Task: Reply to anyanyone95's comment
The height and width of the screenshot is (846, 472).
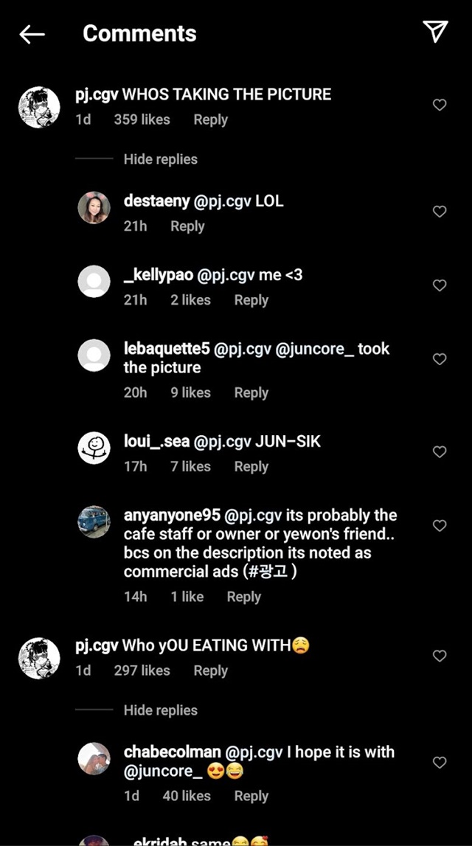Action: click(244, 597)
